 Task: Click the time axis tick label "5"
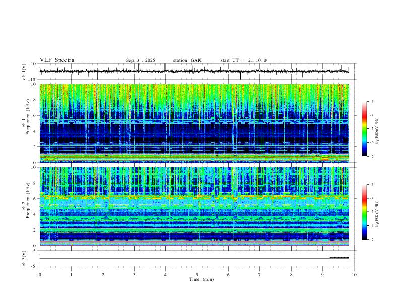click(x=197, y=275)
